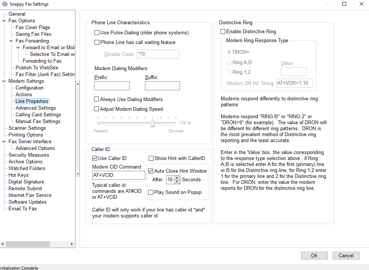This screenshot has width=369, height=270.
Task: Select Selective To Email tree item
Action: (x=52, y=54)
